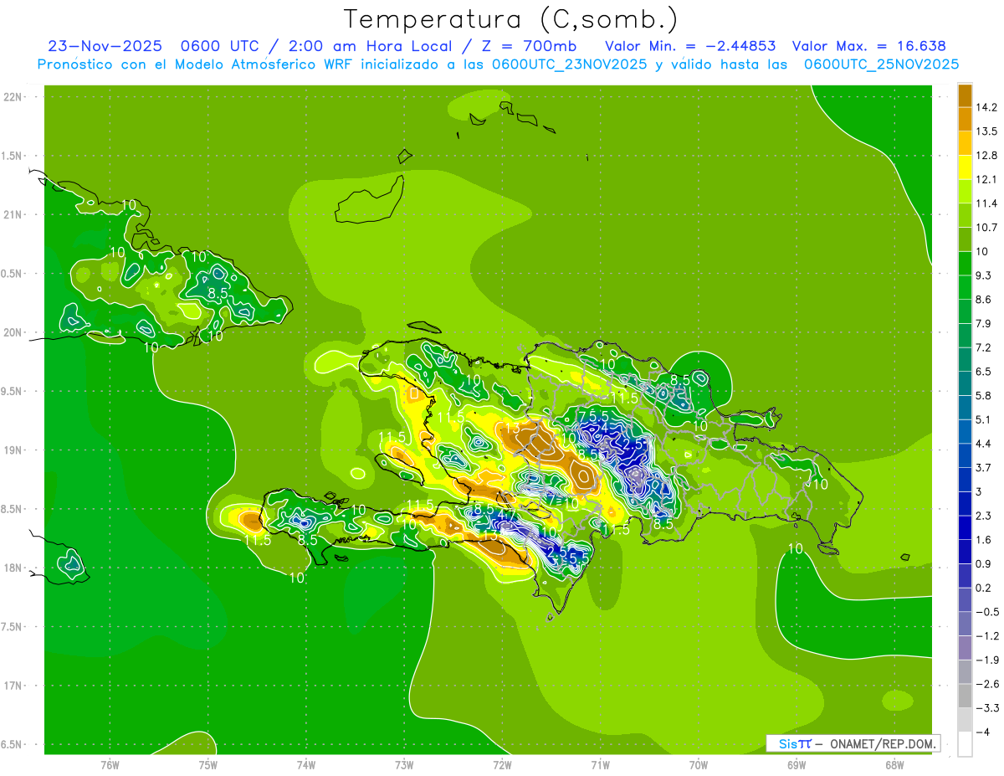Click the 'Temperatura (C,somb.)' chart title

[x=511, y=19]
